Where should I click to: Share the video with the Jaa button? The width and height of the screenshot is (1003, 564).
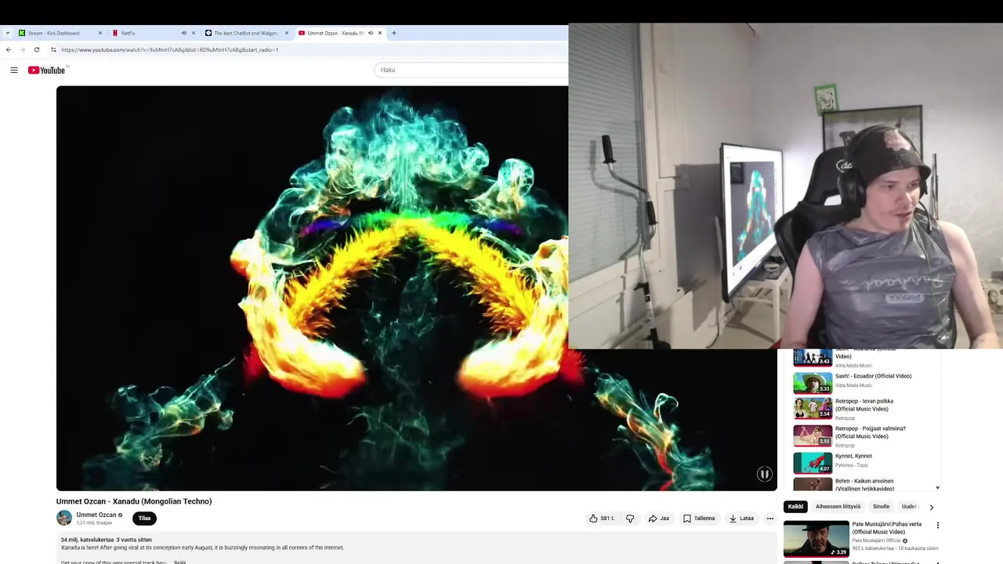[659, 518]
